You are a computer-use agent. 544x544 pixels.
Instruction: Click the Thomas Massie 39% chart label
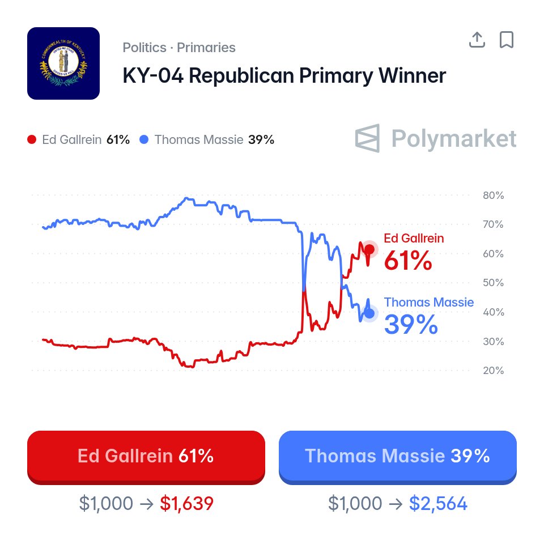pyautogui.click(x=429, y=316)
